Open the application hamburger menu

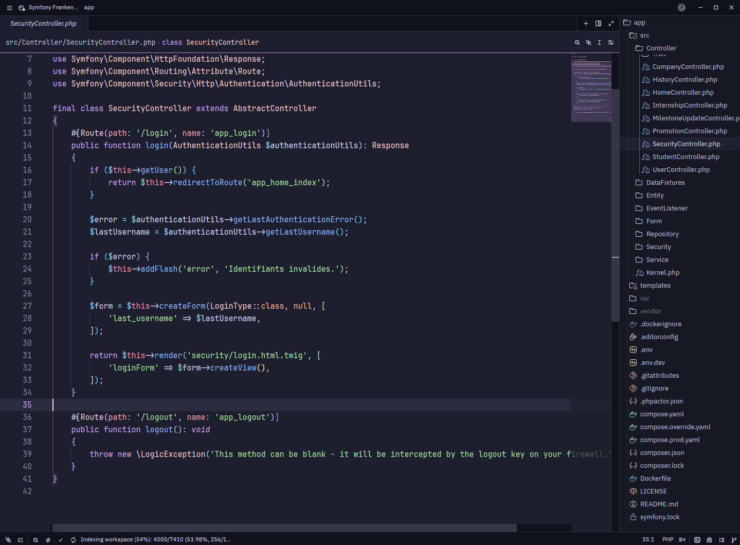tap(9, 8)
